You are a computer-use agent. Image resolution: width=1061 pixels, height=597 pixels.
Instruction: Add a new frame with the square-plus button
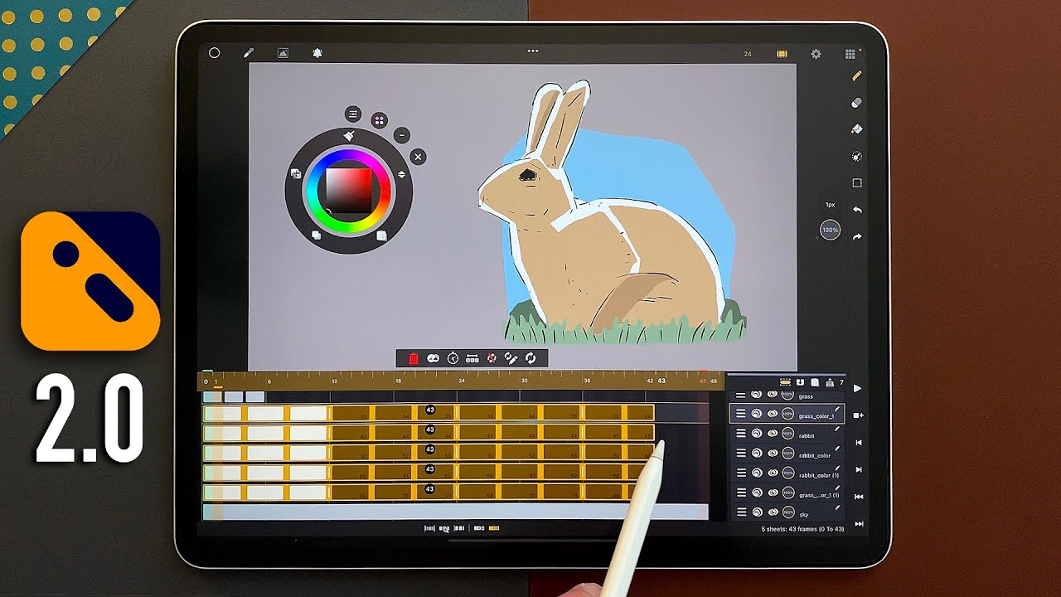[858, 415]
